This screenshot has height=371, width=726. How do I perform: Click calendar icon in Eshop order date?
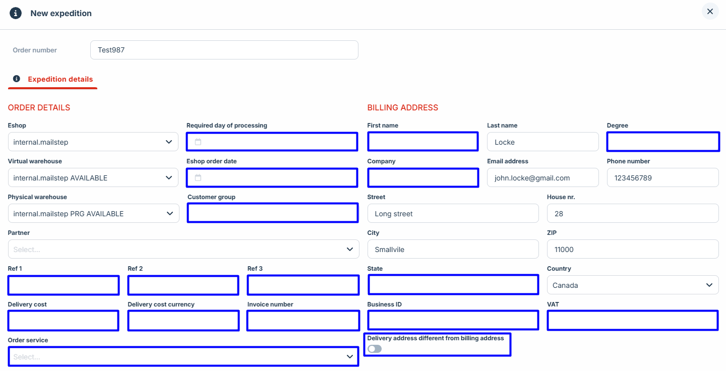click(x=198, y=178)
